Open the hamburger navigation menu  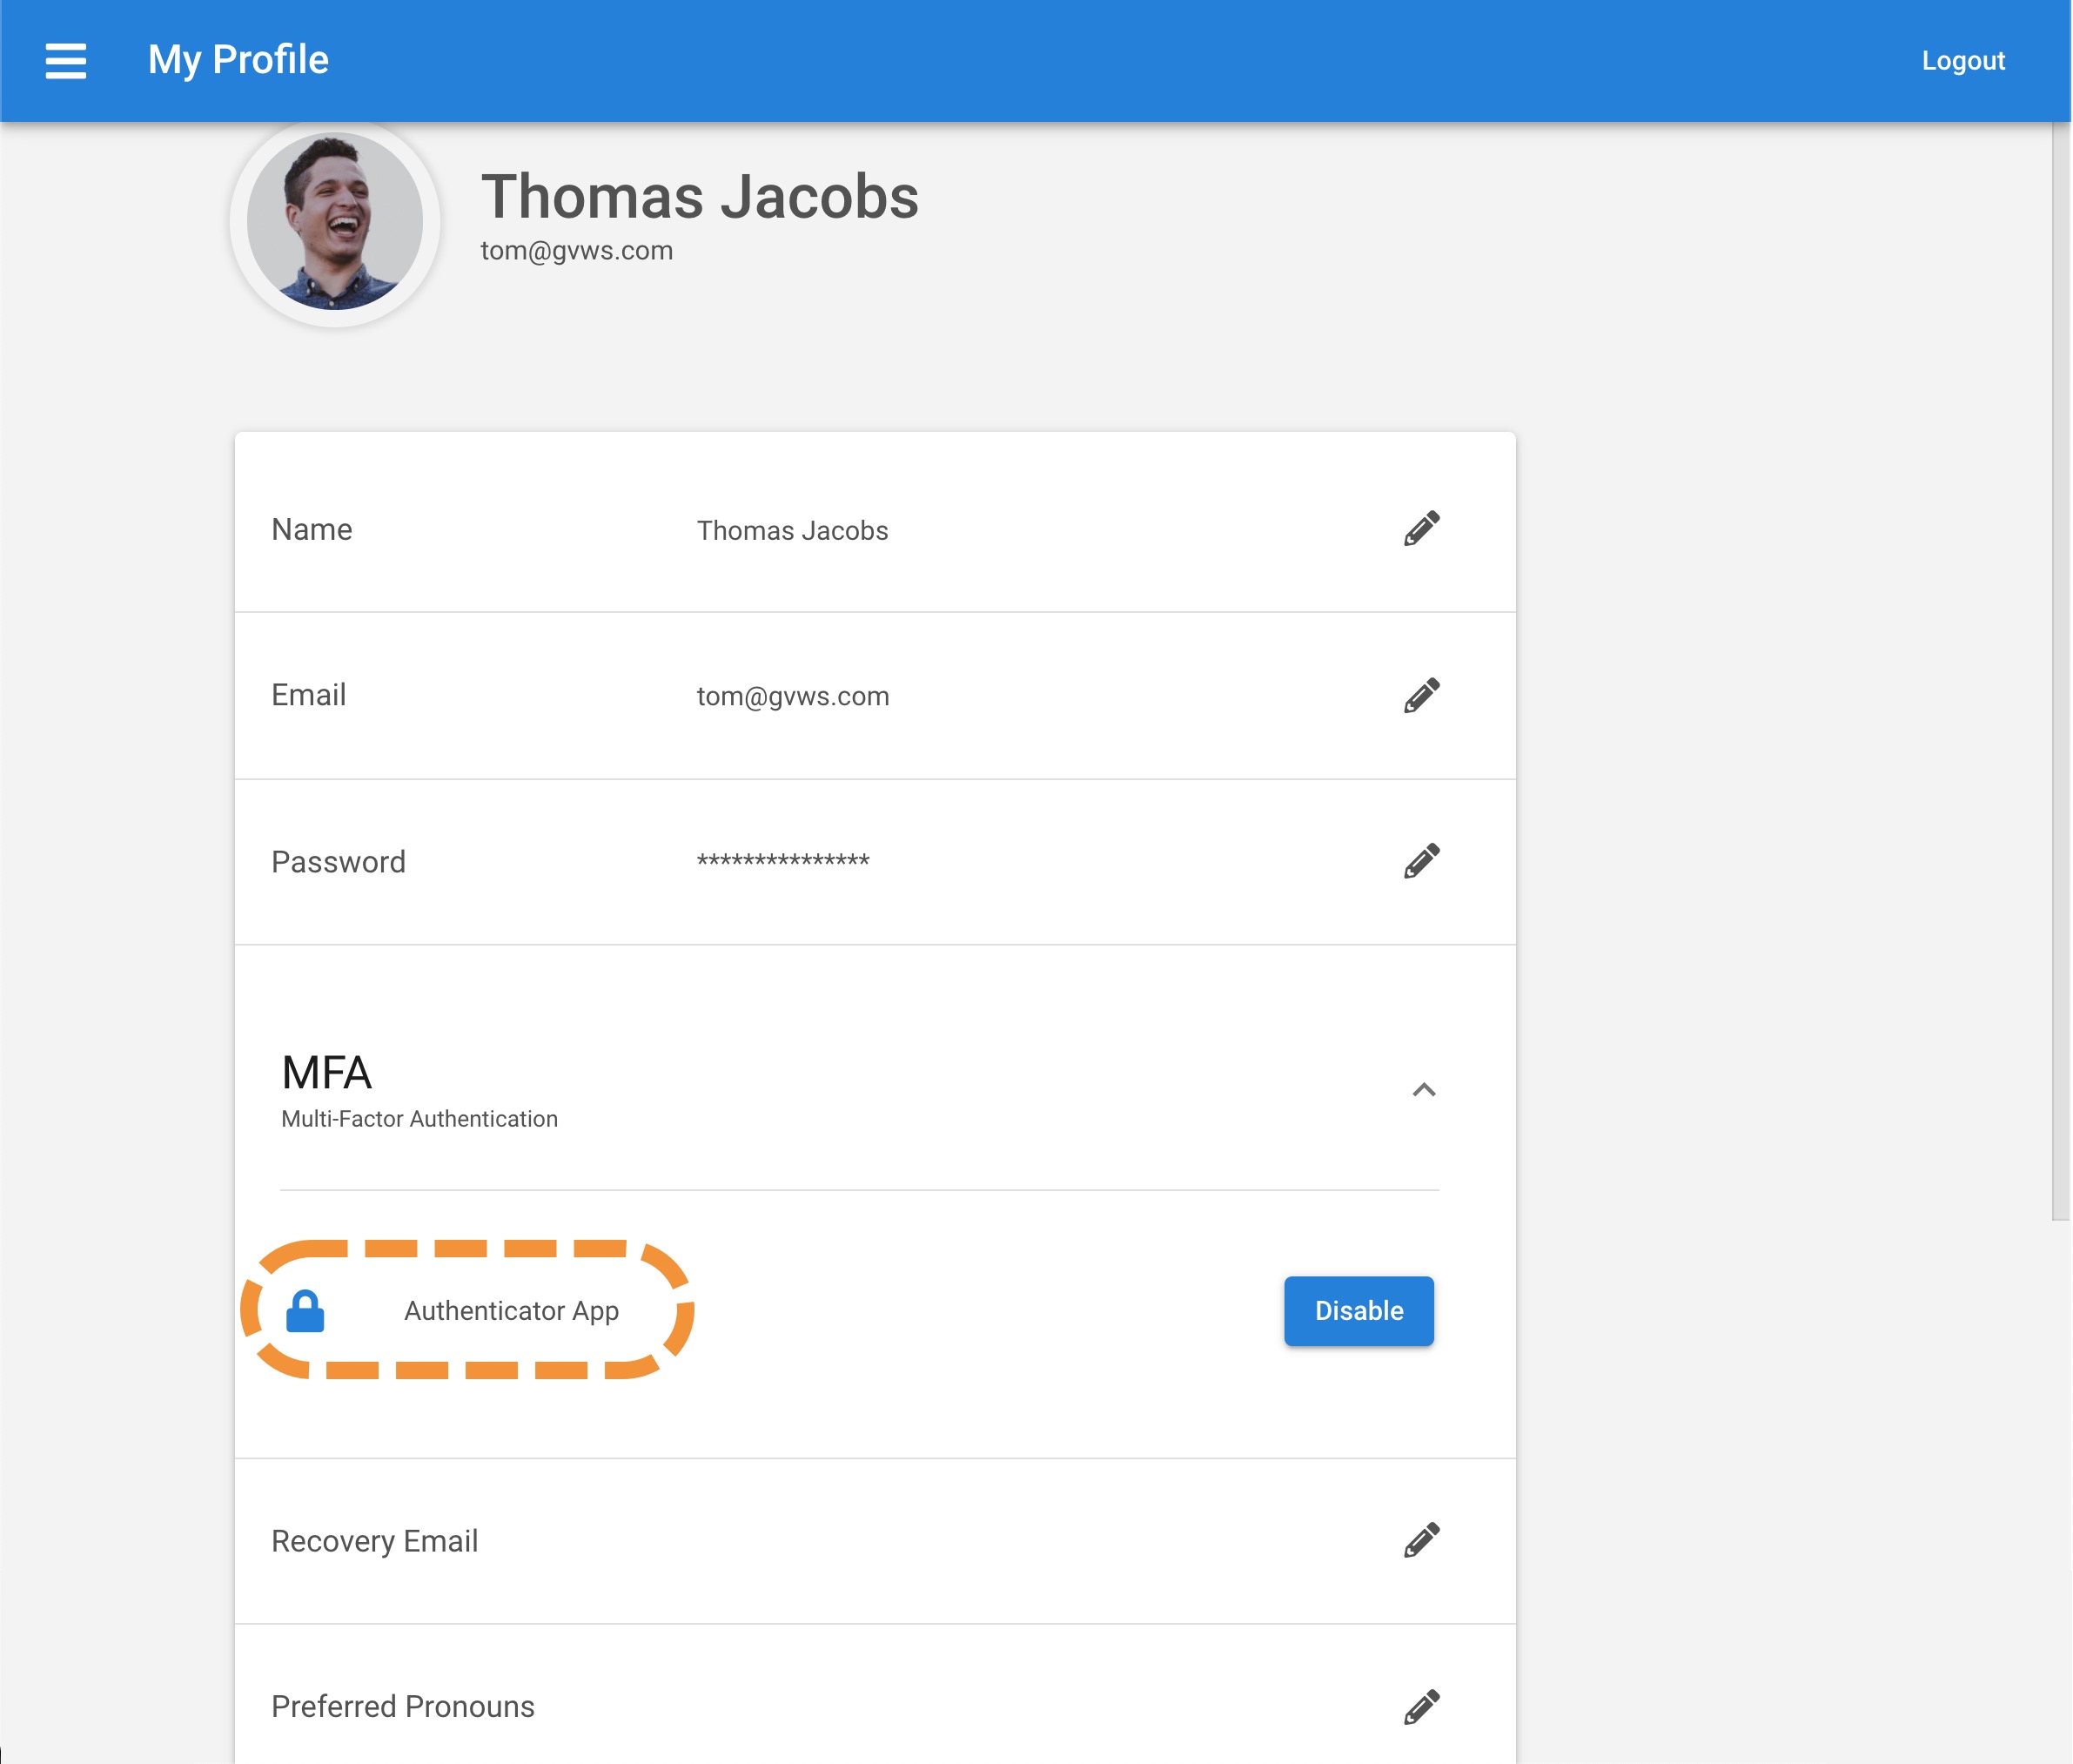(x=66, y=61)
